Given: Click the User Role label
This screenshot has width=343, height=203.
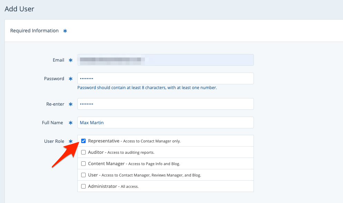Looking at the screenshot, I should pos(54,141).
